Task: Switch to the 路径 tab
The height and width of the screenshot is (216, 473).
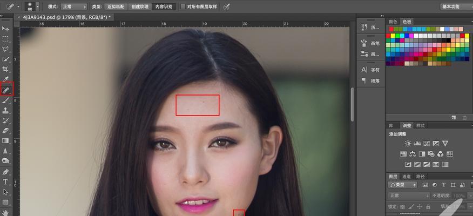Action: coord(420,177)
